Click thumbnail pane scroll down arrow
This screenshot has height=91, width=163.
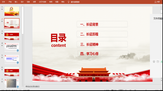click(x=23, y=88)
